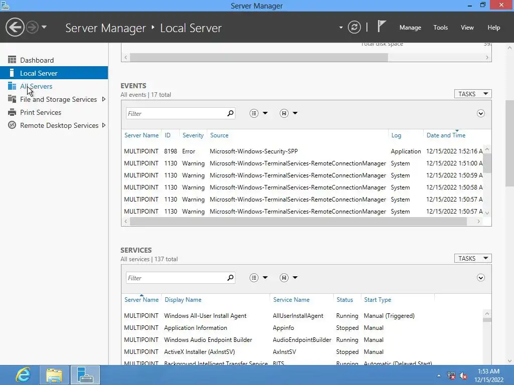
Task: Select Application Information service row
Action: [x=303, y=328]
